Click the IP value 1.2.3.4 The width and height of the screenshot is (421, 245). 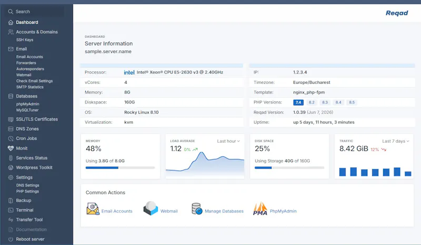[x=300, y=72]
